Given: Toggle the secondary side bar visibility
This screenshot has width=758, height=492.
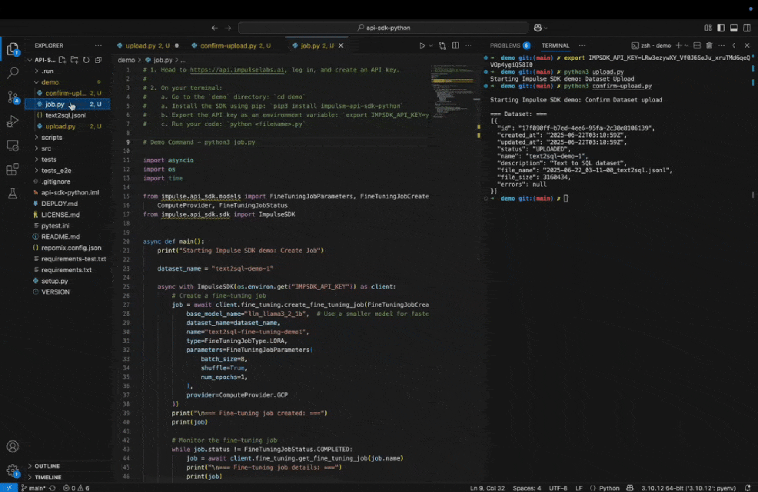Looking at the screenshot, I should click(747, 28).
